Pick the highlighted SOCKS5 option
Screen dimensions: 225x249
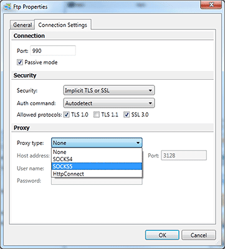pyautogui.click(x=97, y=166)
